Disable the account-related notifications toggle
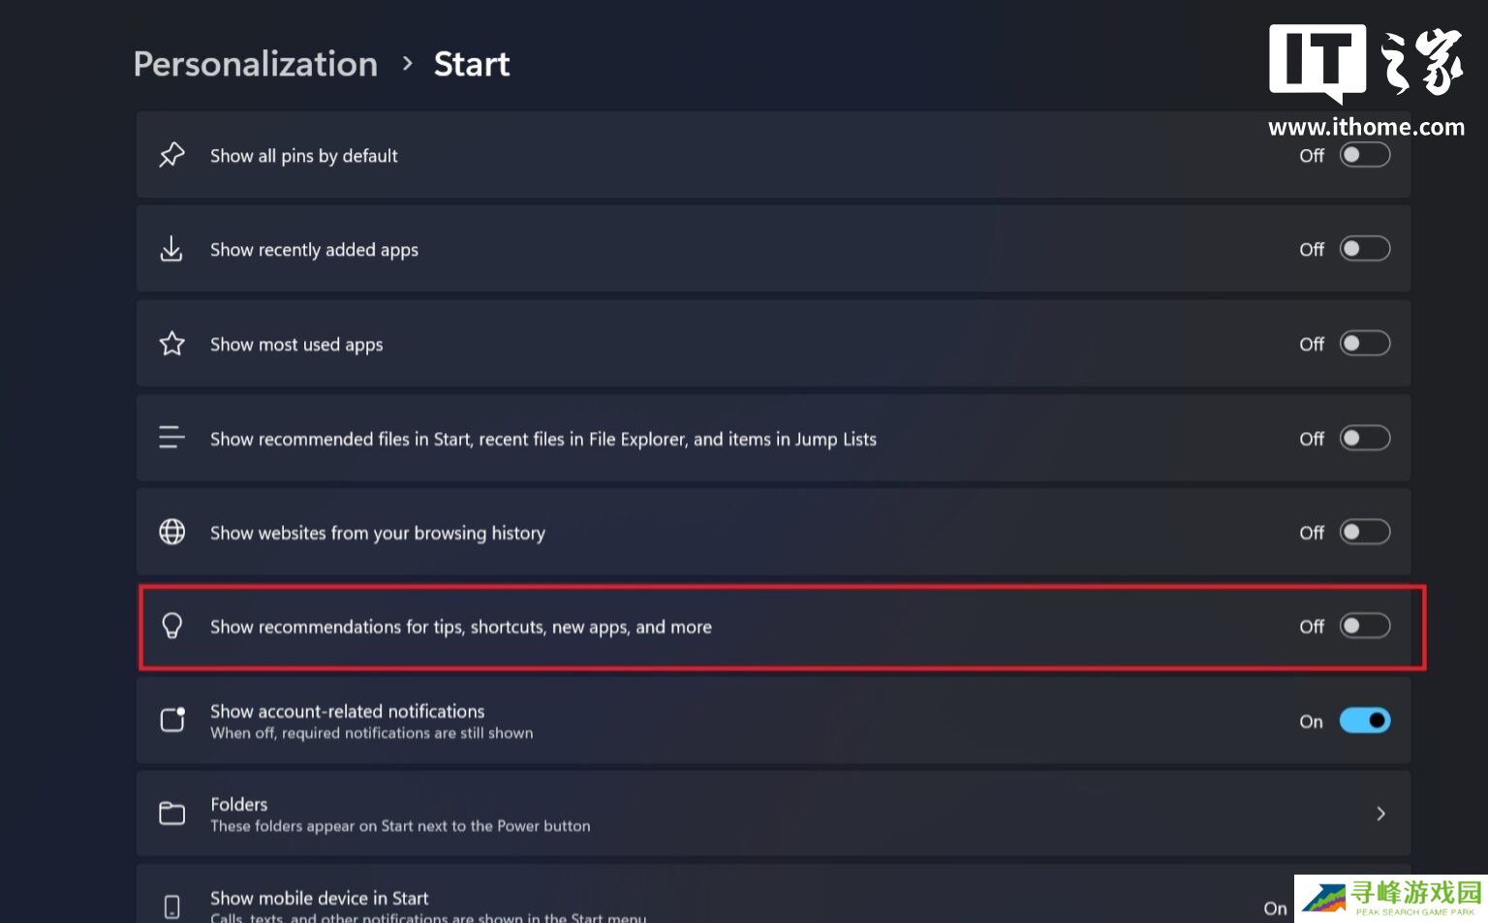Screen dimensions: 1488x923 point(1364,721)
